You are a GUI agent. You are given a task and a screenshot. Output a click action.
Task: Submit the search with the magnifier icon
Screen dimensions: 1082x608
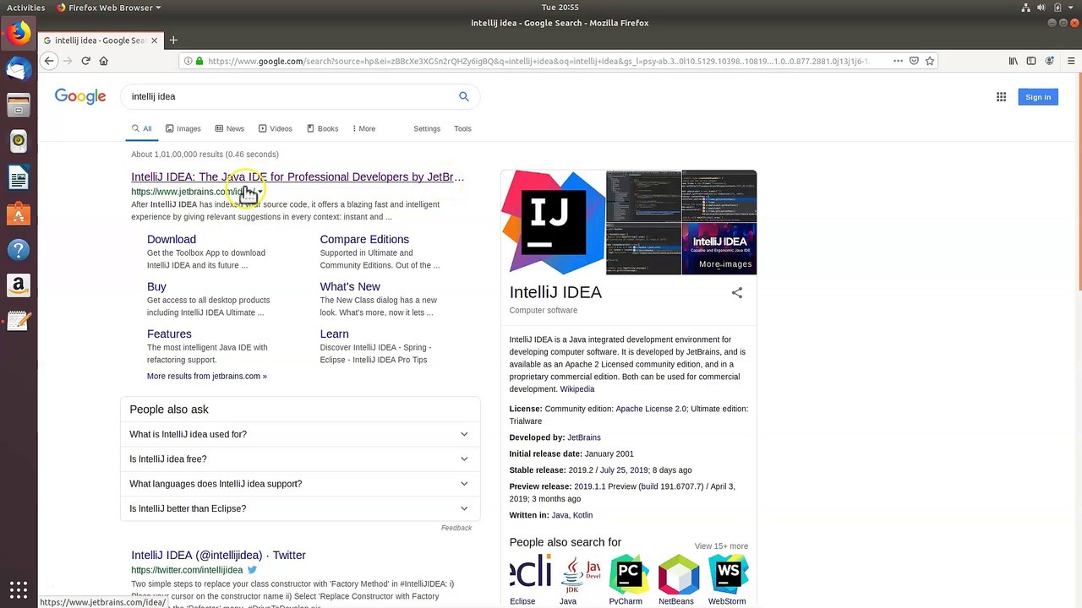[463, 96]
